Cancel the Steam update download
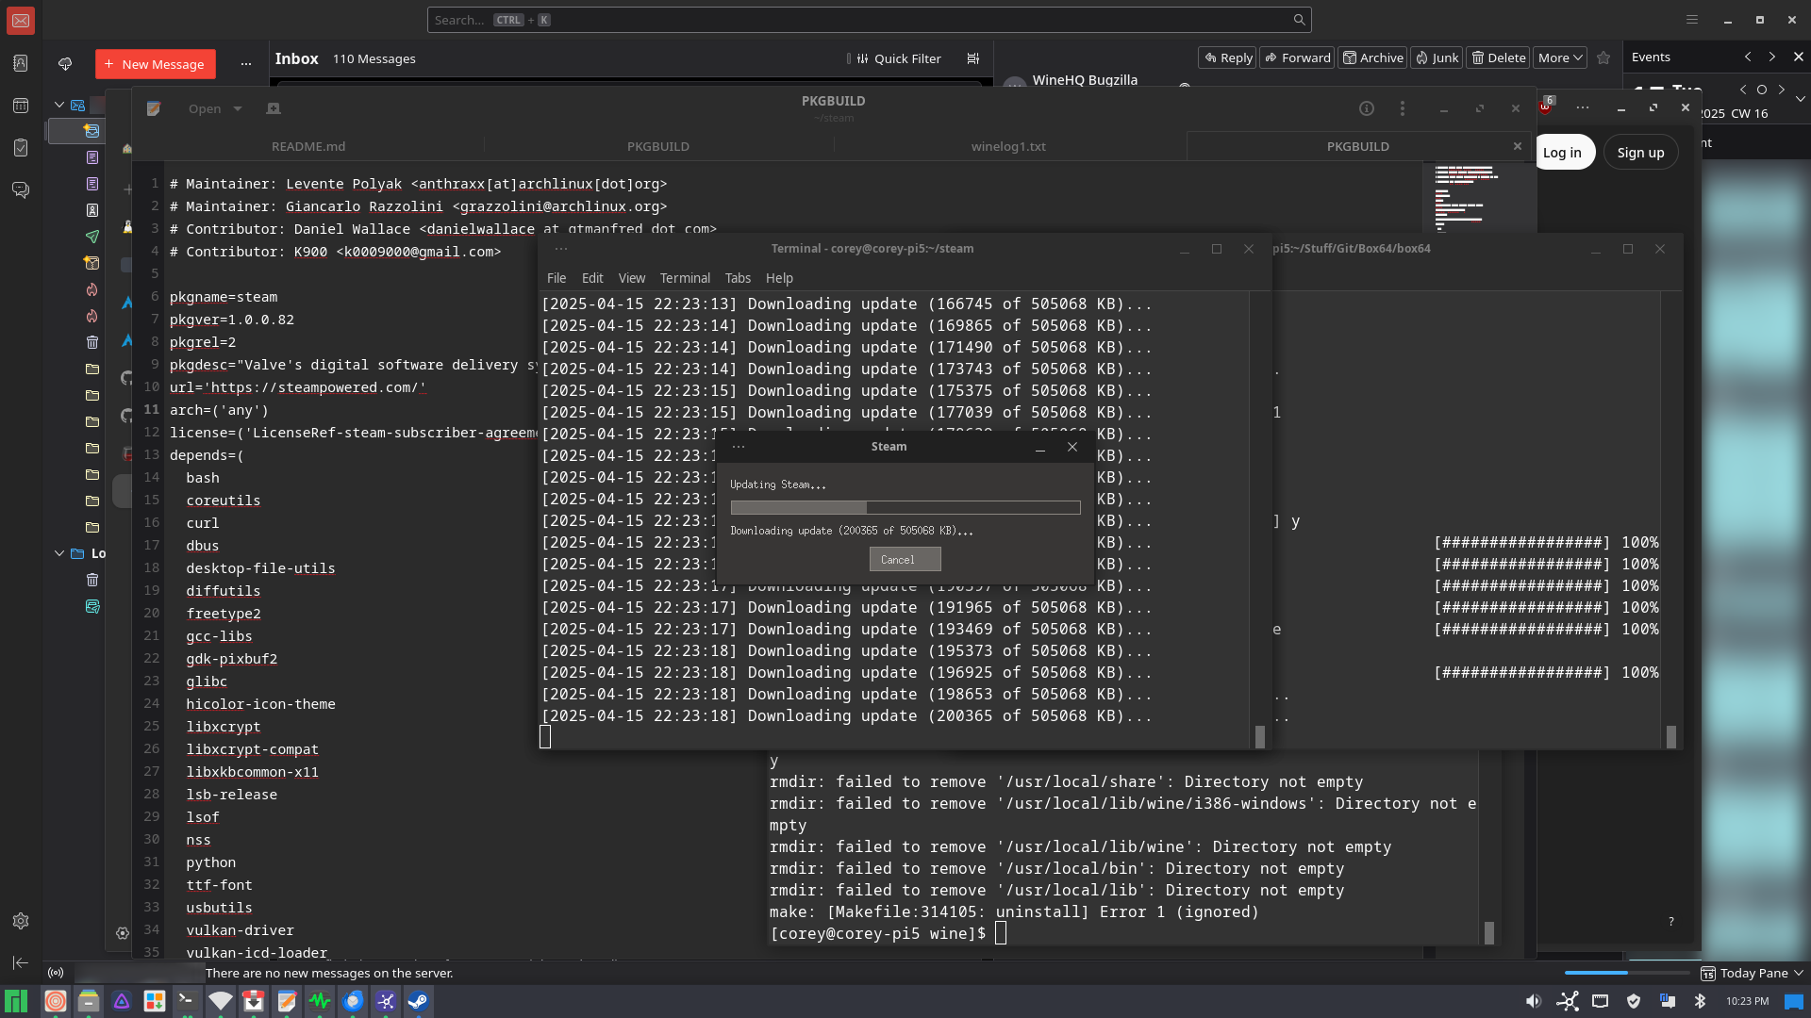The height and width of the screenshot is (1018, 1811). pos(903,559)
